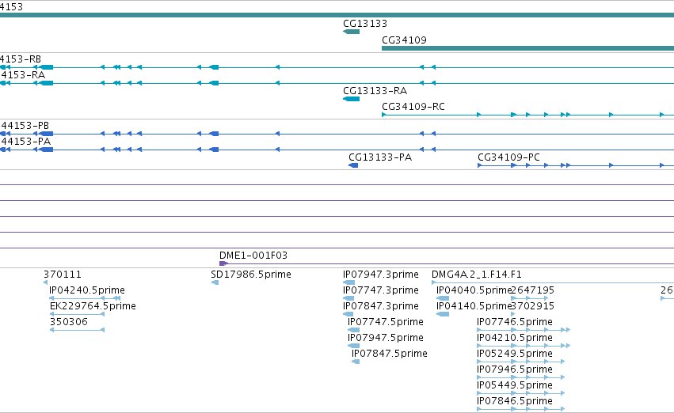The width and height of the screenshot is (674, 413).
Task: Select the IP07847.5prime EST label
Action: [390, 354]
